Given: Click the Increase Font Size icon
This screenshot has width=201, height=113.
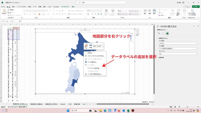Looking at the screenshot, I should coord(47,11).
